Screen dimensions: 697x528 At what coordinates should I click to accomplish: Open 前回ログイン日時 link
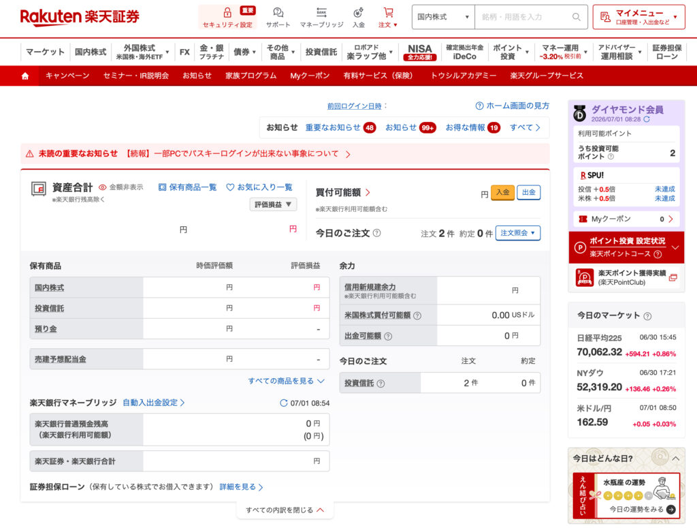(354, 106)
